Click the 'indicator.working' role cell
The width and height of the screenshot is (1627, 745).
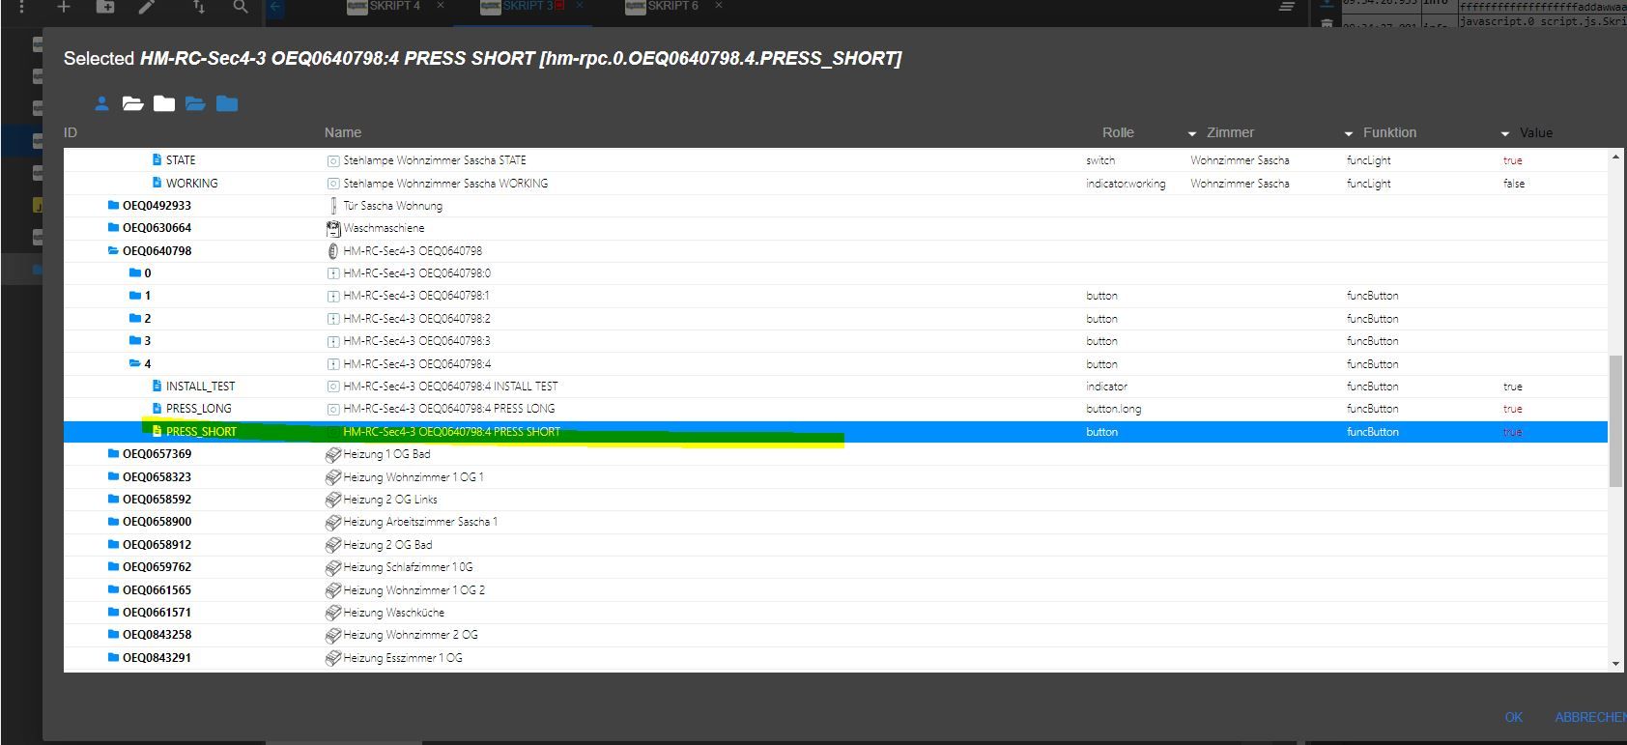1126,184
